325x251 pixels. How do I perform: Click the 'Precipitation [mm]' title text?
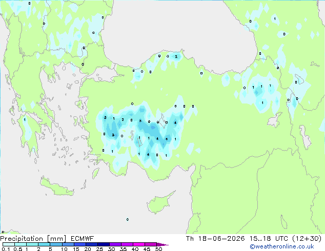(x=33, y=239)
